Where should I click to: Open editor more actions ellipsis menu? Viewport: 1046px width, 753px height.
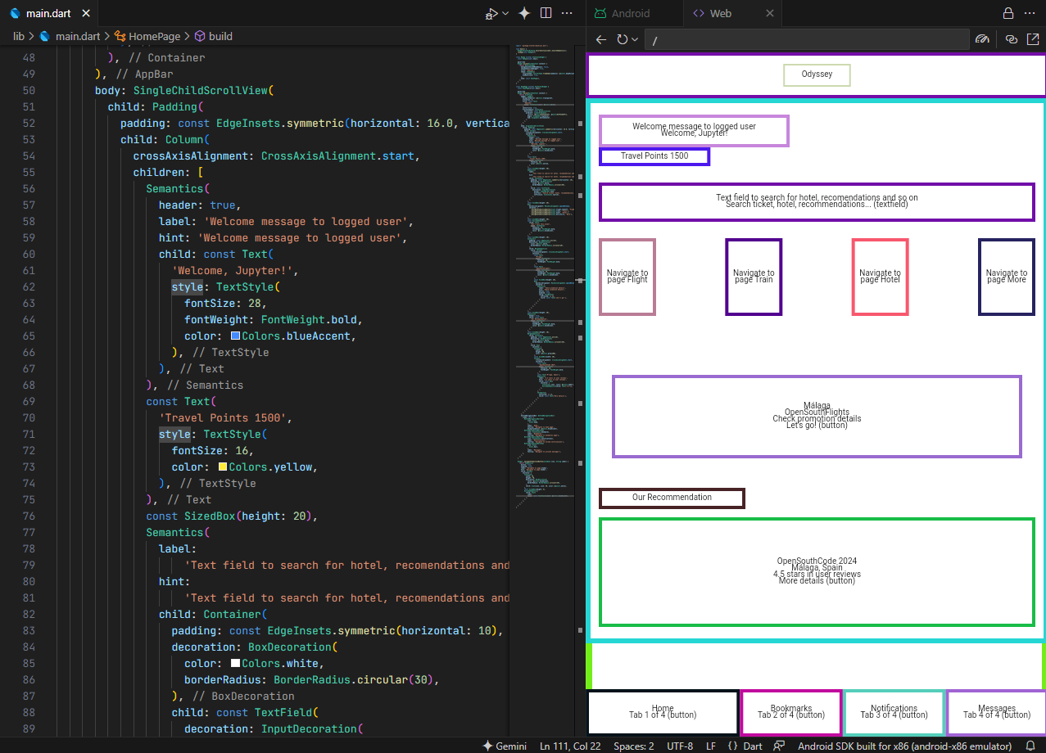tap(567, 13)
